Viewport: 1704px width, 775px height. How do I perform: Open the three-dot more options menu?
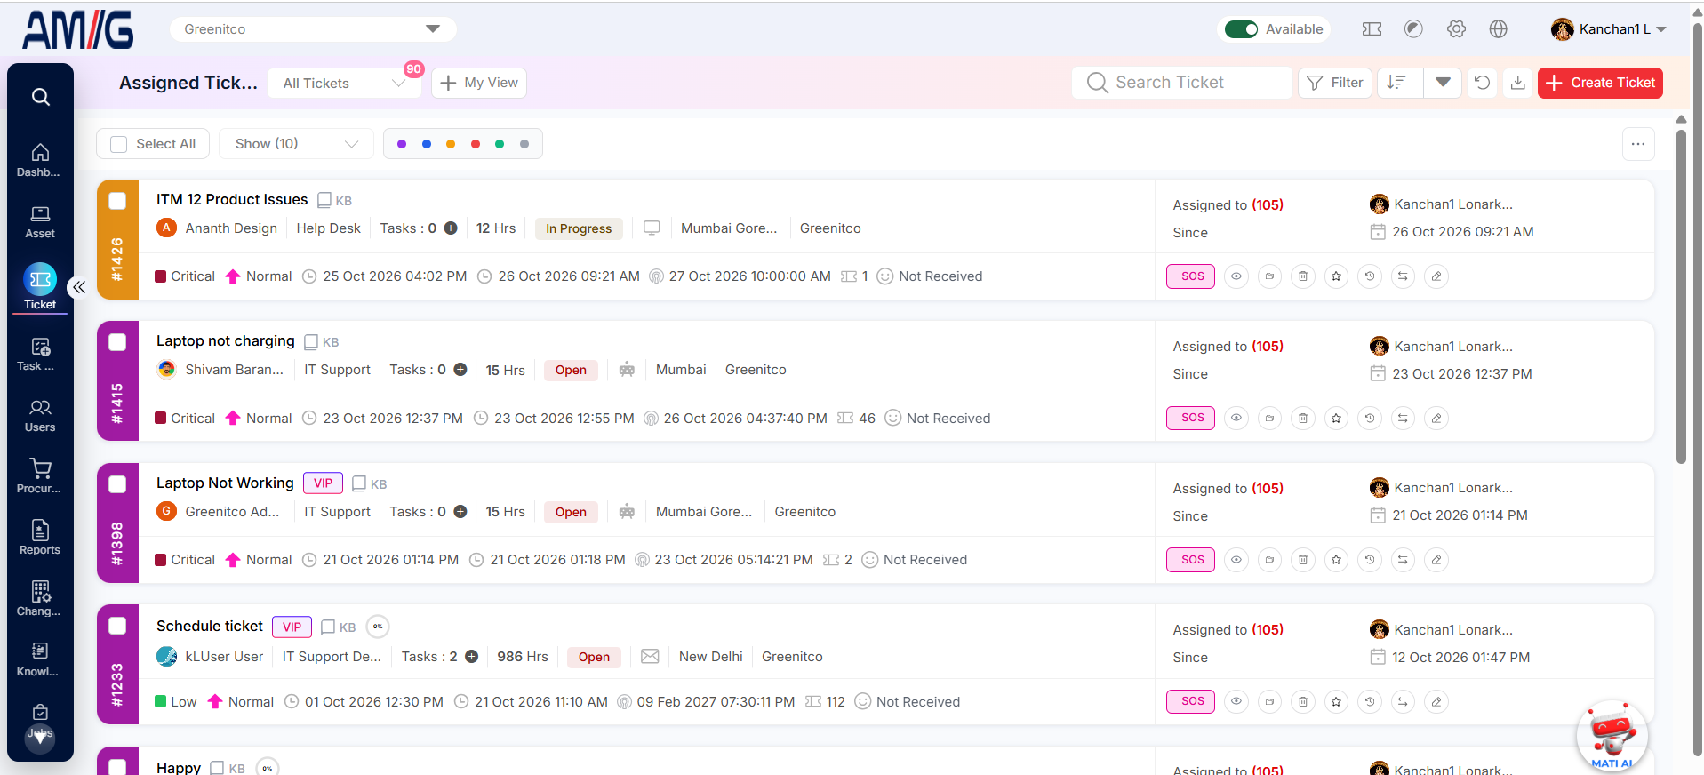click(1638, 144)
